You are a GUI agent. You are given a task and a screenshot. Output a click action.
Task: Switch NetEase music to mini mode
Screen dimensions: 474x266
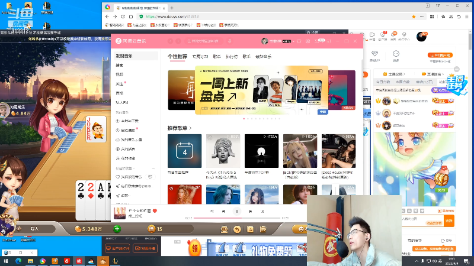[329, 41]
